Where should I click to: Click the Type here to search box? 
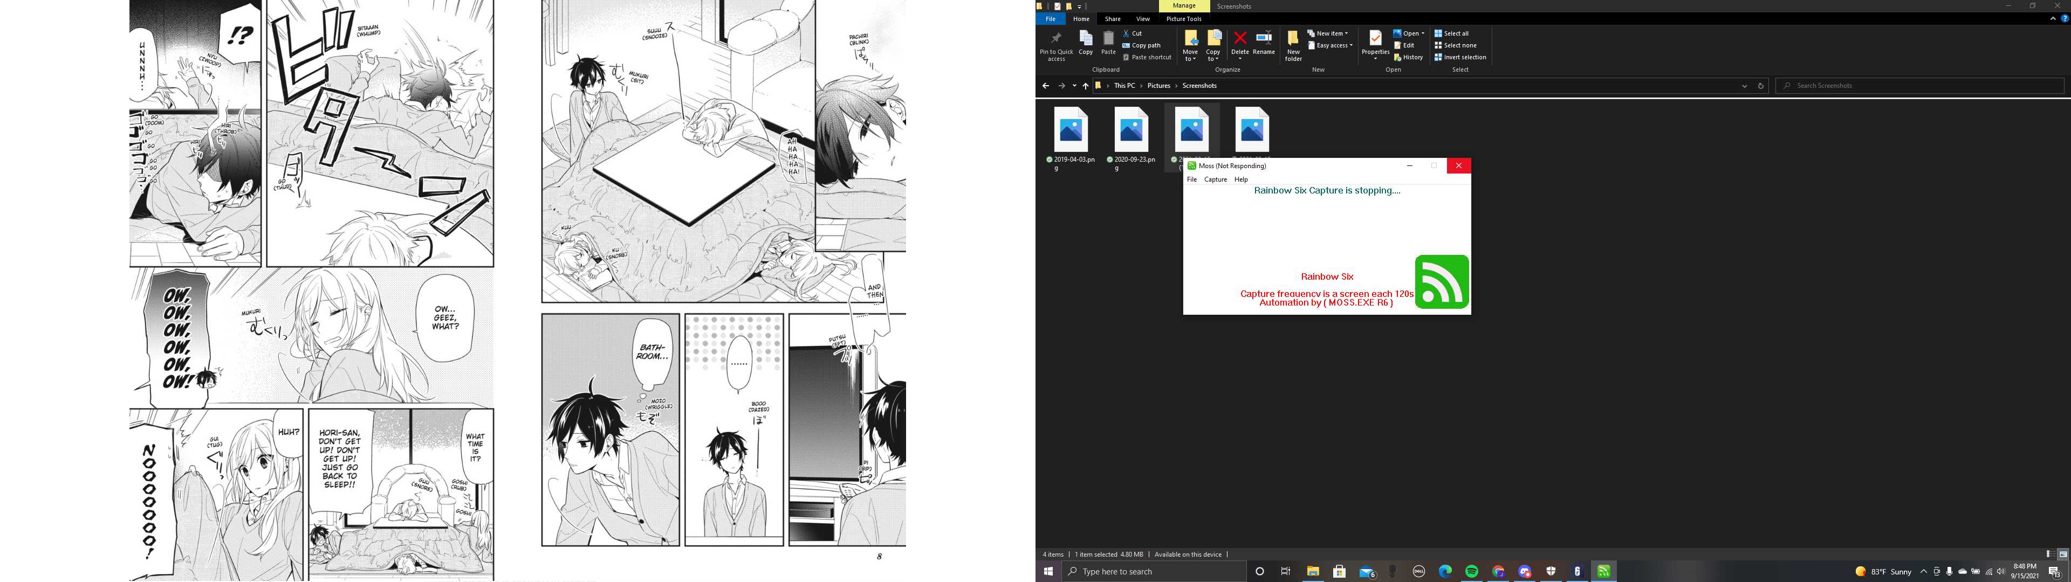coord(1155,572)
